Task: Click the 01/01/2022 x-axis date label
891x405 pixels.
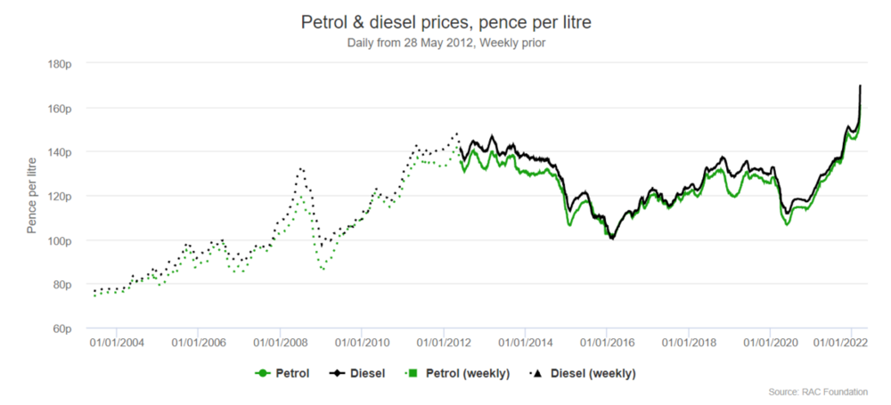Action: (x=842, y=343)
